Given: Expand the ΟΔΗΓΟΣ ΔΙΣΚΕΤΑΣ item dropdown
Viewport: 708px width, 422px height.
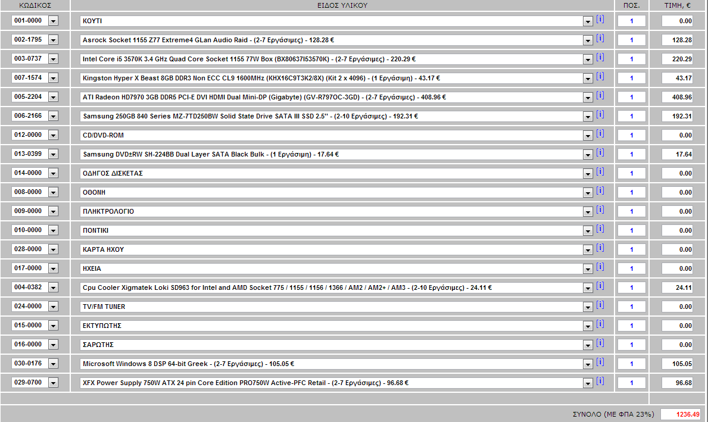Looking at the screenshot, I should (588, 174).
